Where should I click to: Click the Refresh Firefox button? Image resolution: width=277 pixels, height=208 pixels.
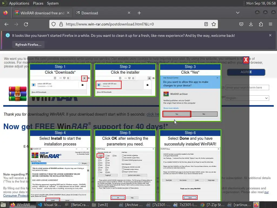(x=28, y=45)
